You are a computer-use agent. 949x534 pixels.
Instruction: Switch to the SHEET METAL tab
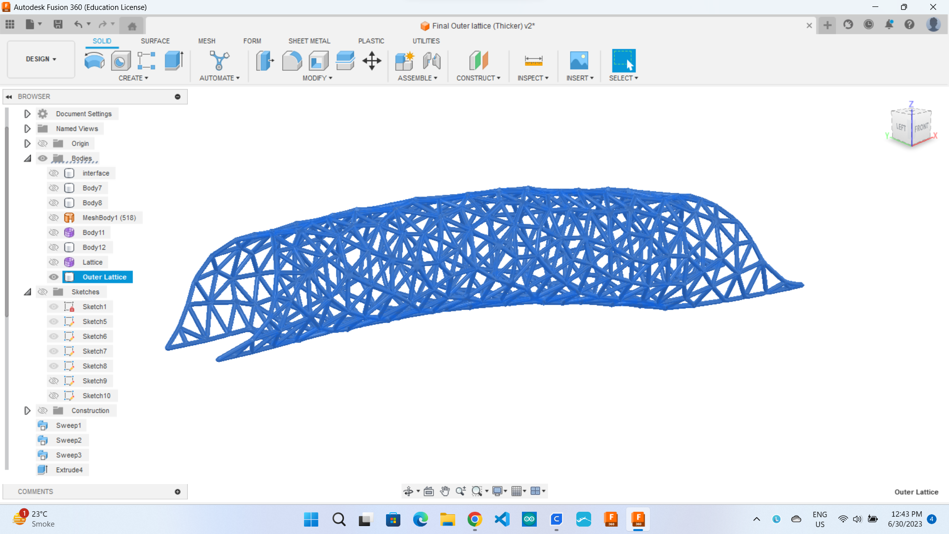(x=309, y=41)
